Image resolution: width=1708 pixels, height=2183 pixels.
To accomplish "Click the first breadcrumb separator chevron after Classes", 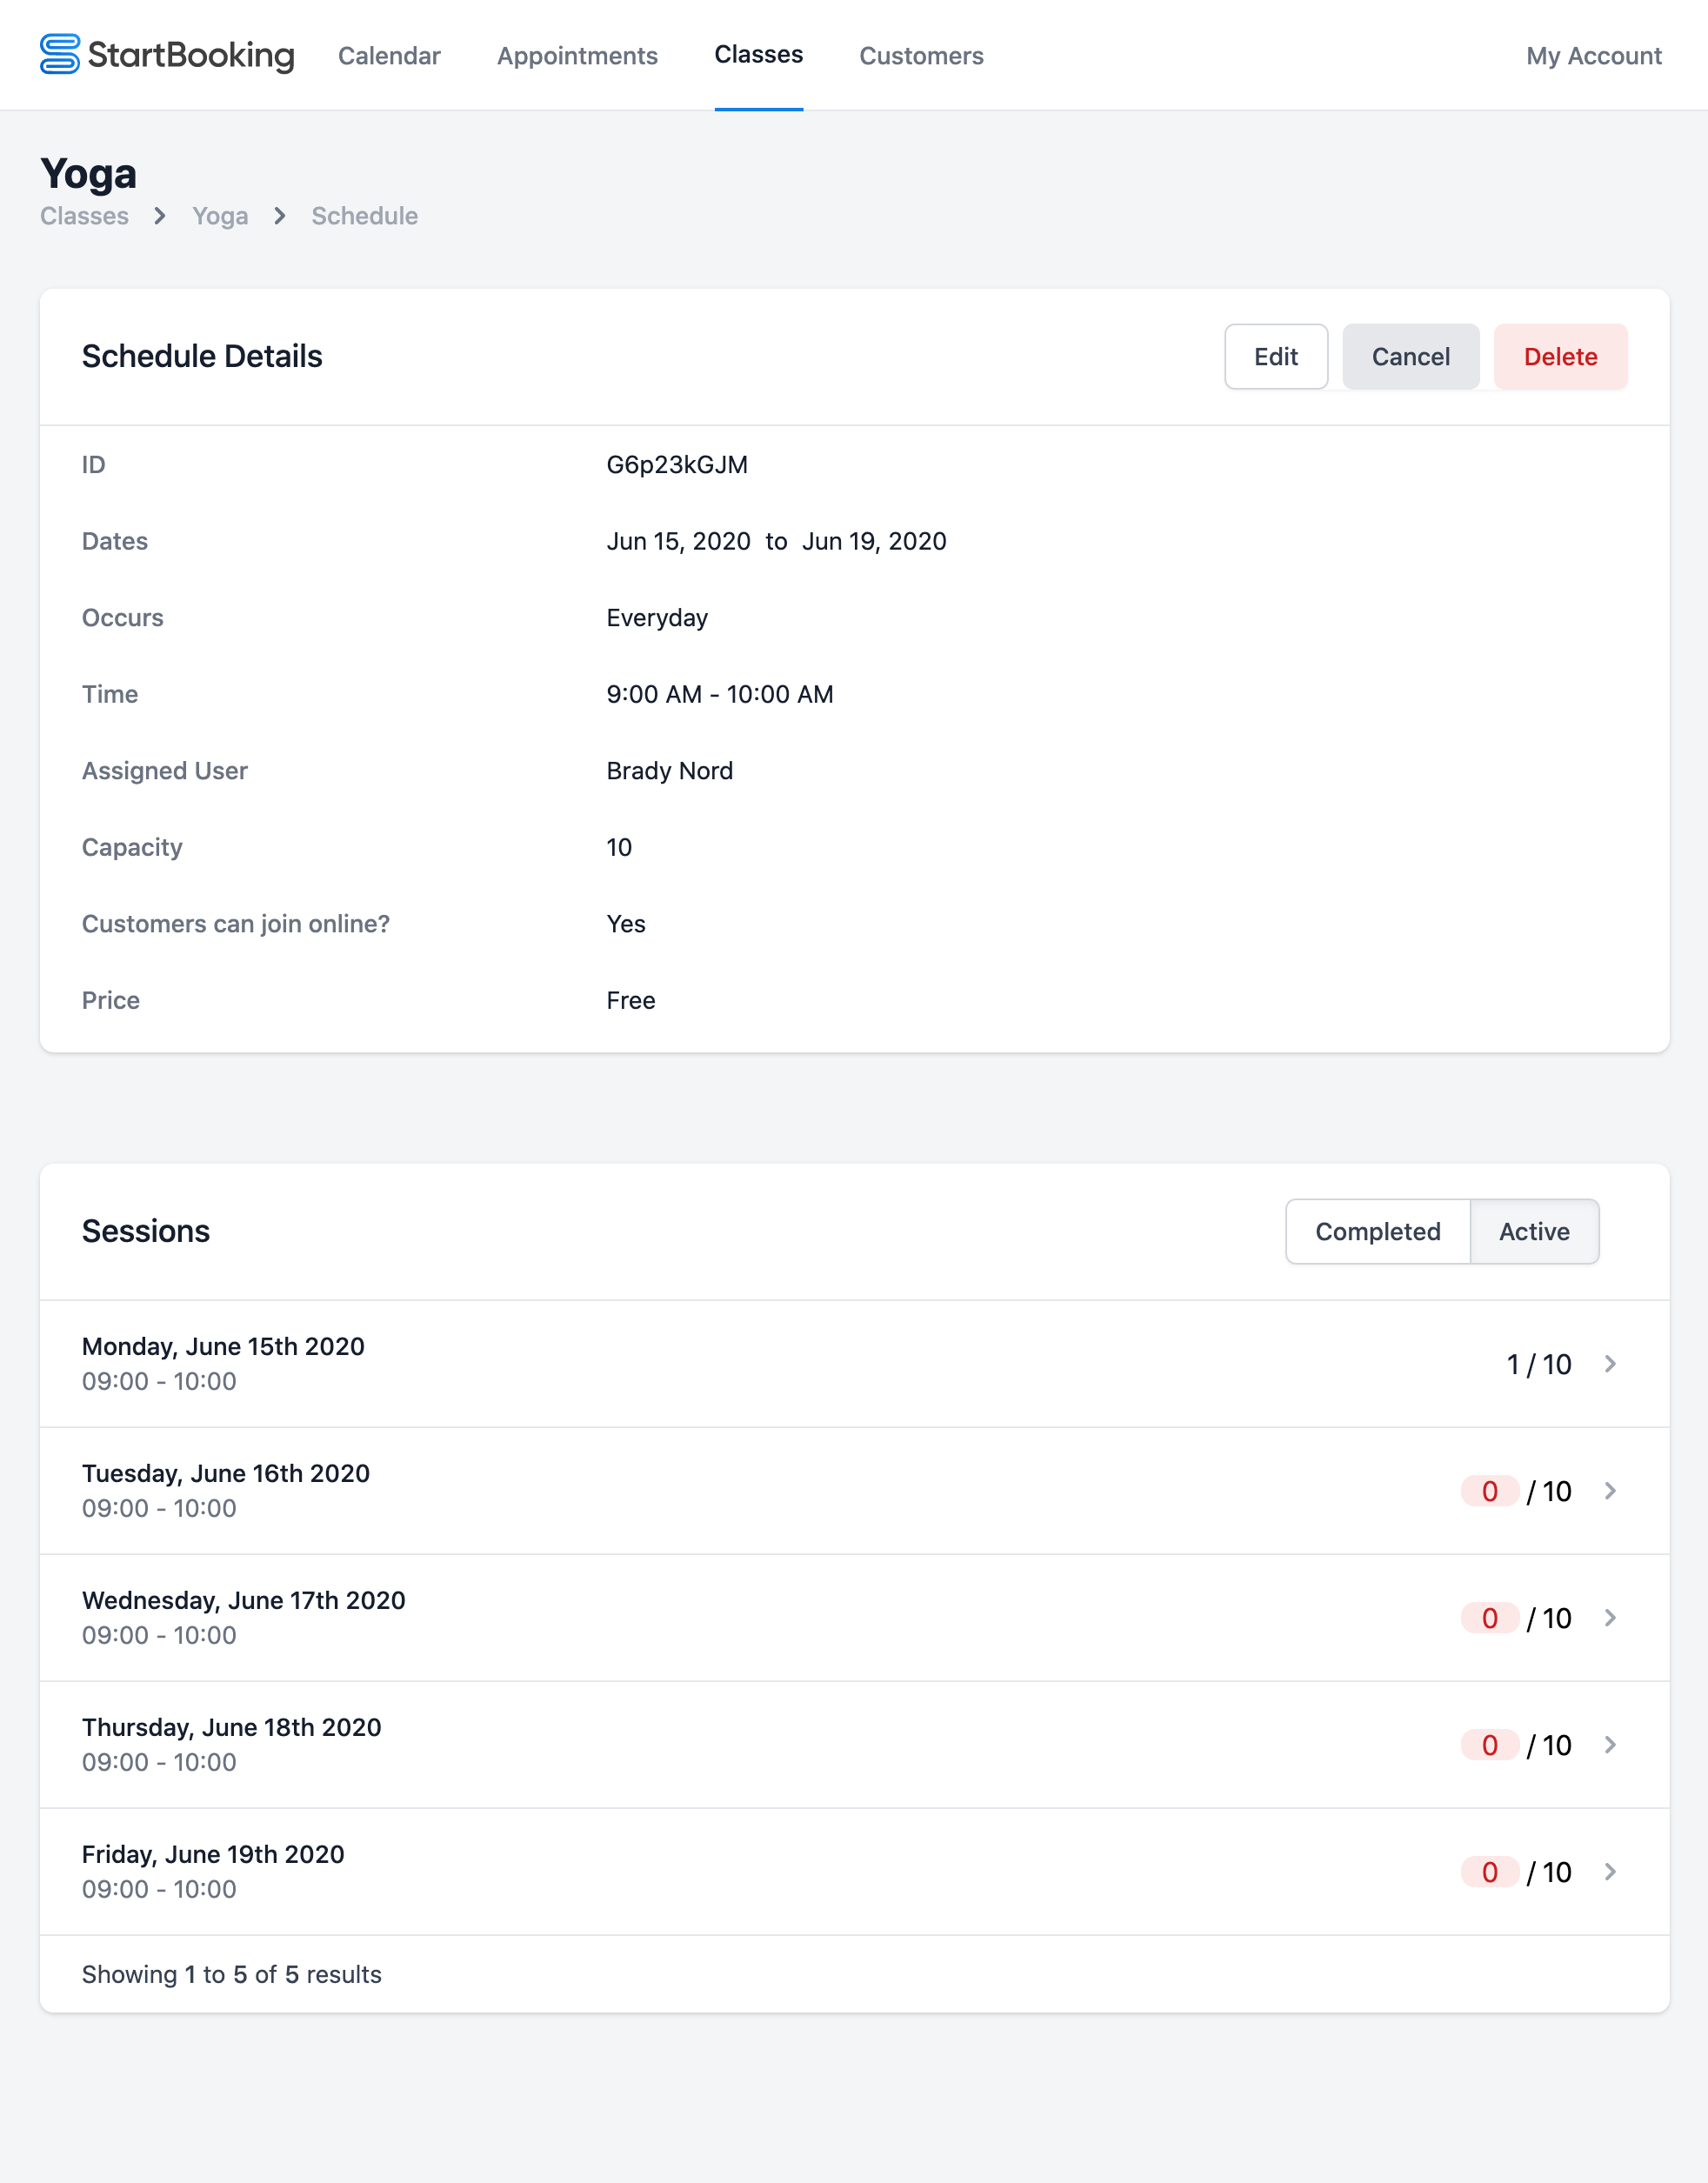I will 160,216.
